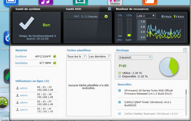Click the RAM usage bar
Viewport: 191px width, 121px height.
pyautogui.click(x=129, y=27)
